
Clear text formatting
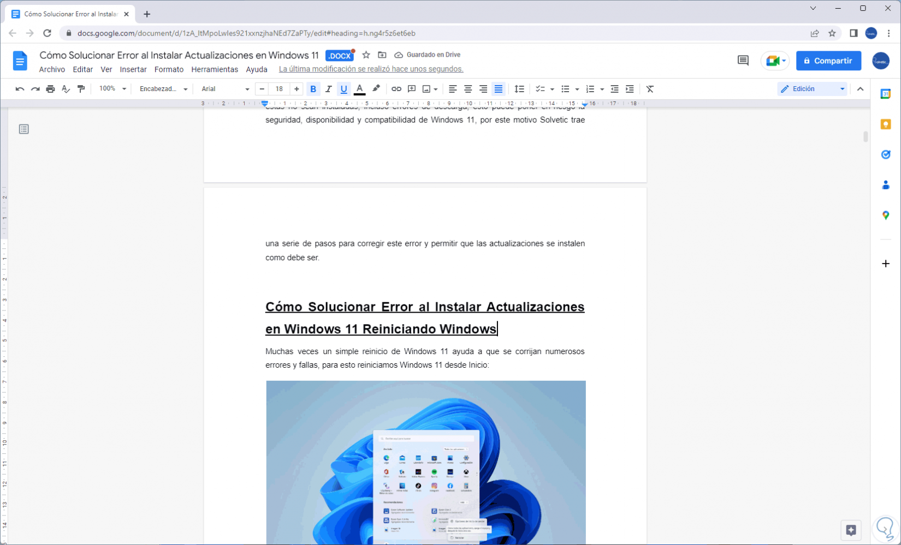click(x=650, y=89)
